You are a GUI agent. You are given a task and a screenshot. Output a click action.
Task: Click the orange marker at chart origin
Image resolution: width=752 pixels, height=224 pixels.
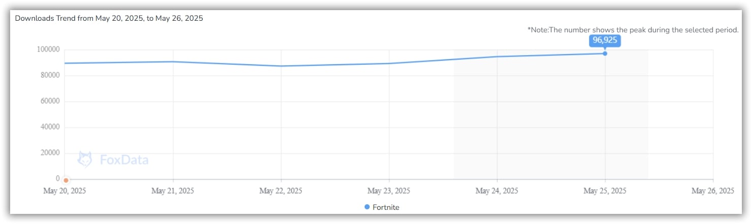pos(66,180)
